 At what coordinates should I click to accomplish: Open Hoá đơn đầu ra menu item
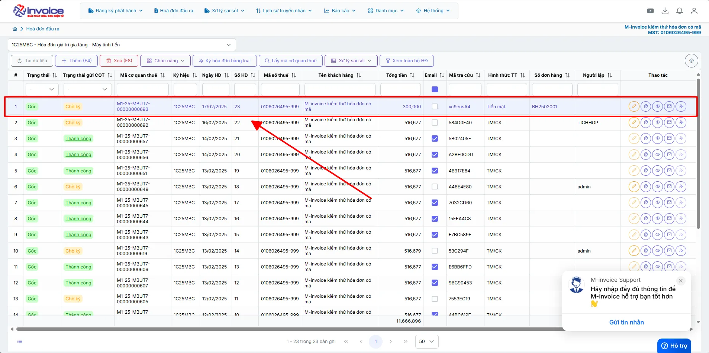(x=174, y=11)
